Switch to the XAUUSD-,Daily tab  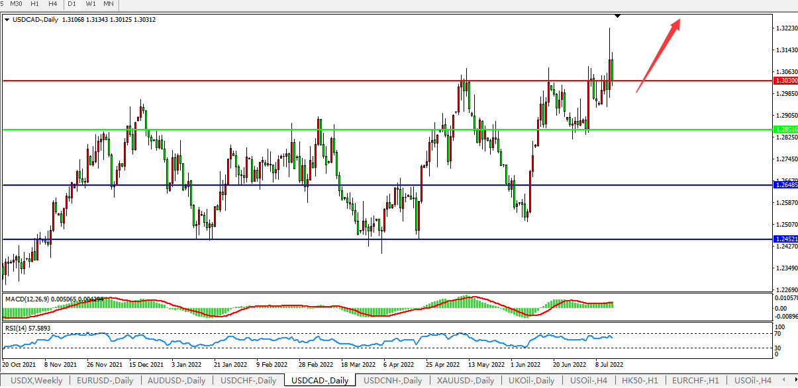pos(466,381)
